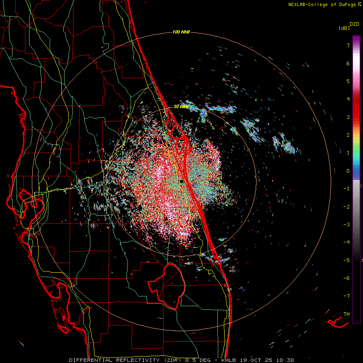Click the [dB] unit label
Image resolution: width=363 pixels, height=363 pixels.
click(x=344, y=28)
